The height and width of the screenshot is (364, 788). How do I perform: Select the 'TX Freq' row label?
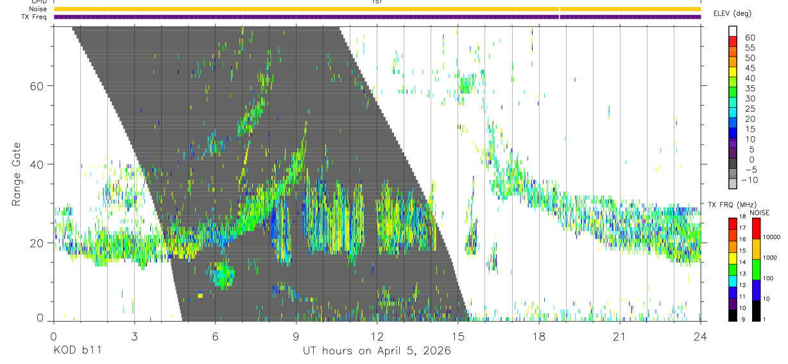click(x=33, y=17)
